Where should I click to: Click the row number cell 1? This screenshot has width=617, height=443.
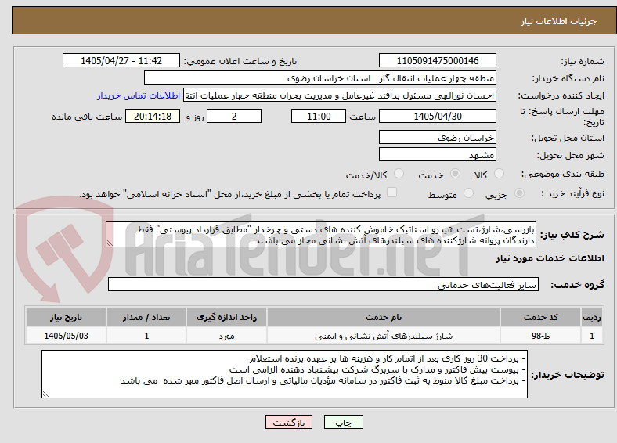click(x=592, y=336)
